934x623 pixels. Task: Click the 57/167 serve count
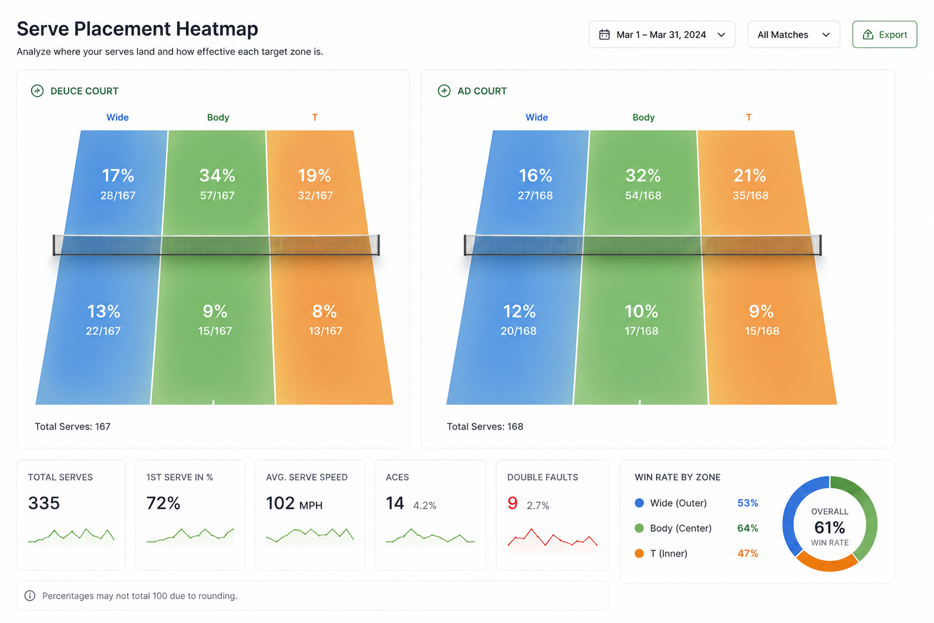coord(217,196)
